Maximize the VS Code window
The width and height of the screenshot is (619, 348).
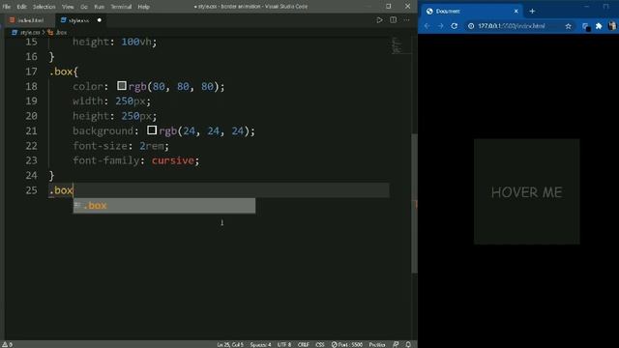pyautogui.click(x=389, y=7)
